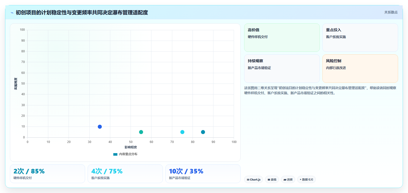Select the 4次 / 75% stat card
Image resolution: width=408 pixels, height=193 pixels.
click(x=125, y=174)
